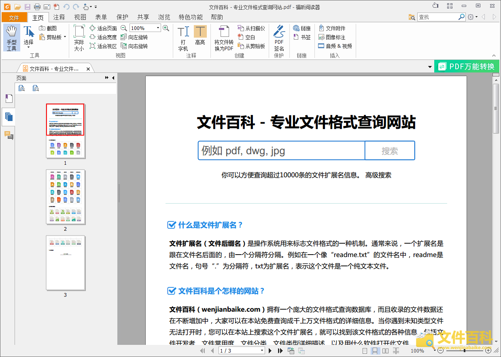Image resolution: width=501 pixels, height=357 pixels.
Task: Activate the text Select tool (选择)
Action: coord(28,37)
